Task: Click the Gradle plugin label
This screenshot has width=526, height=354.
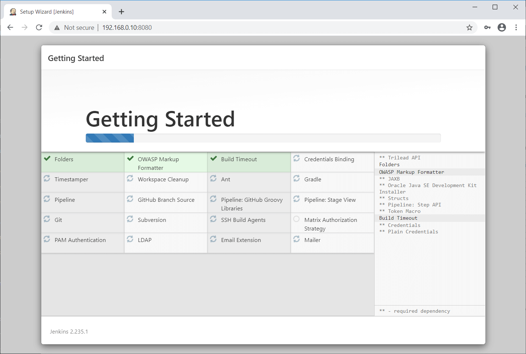Action: pos(313,180)
